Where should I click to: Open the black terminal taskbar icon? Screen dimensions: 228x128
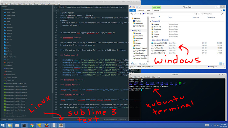click(x=24, y=125)
